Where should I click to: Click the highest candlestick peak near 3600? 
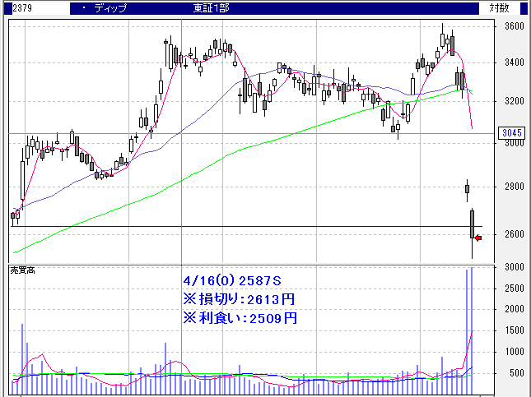(443, 37)
